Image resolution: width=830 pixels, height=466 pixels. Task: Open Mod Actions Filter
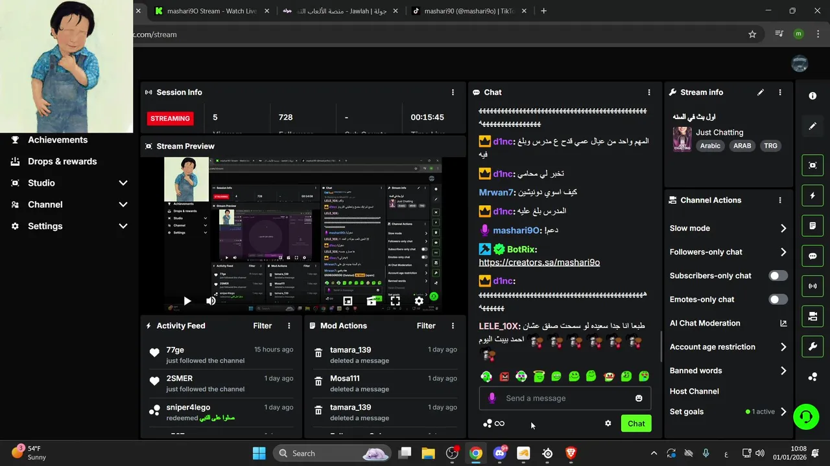(x=426, y=326)
